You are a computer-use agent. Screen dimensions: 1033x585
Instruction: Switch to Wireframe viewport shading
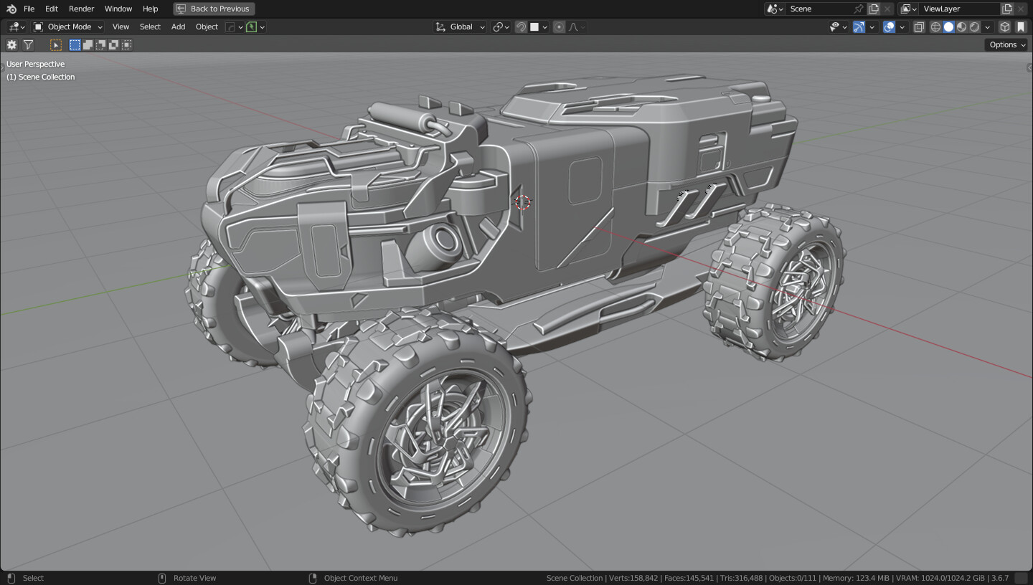[935, 27]
